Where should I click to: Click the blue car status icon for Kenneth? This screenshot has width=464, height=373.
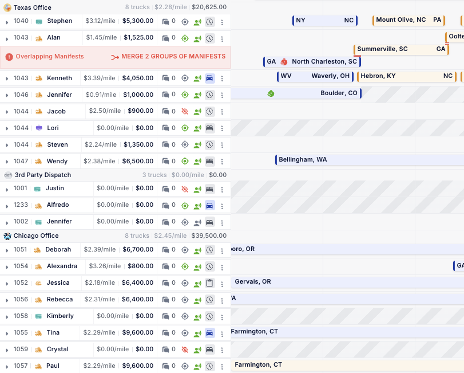coord(209,78)
